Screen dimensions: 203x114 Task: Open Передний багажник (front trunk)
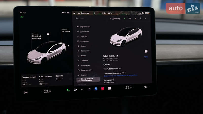[37, 37]
